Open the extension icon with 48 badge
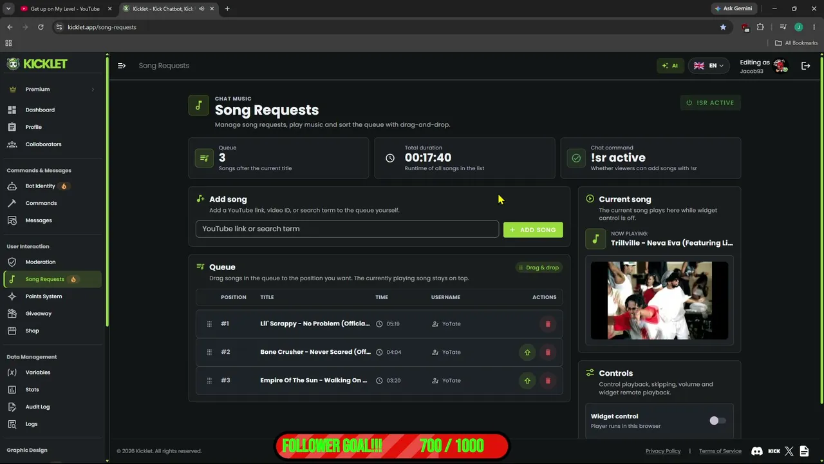Screen dimensions: 824x464 click(745, 28)
